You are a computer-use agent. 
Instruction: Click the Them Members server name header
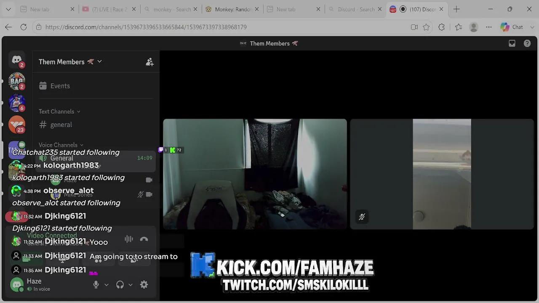[x=70, y=62]
